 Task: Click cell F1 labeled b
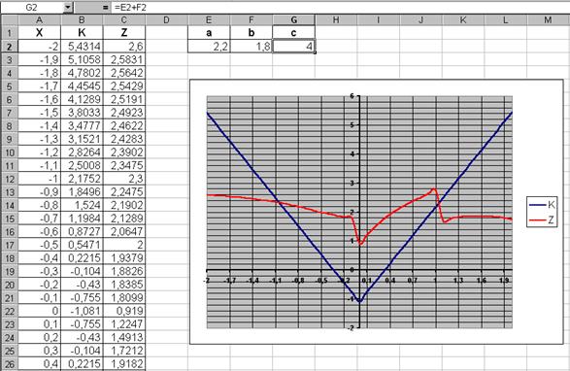pyautogui.click(x=251, y=33)
